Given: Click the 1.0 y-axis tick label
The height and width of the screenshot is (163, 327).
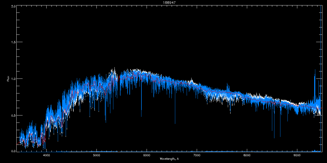Looking at the screenshot, I should click(13, 79).
